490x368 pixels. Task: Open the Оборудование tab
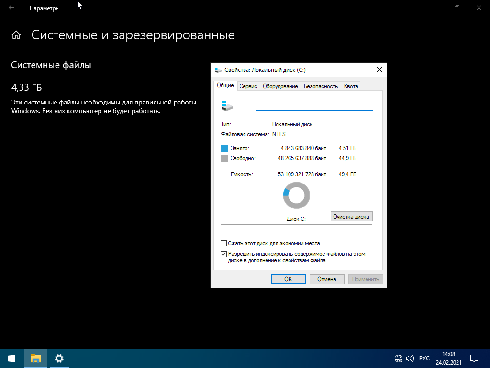point(280,86)
